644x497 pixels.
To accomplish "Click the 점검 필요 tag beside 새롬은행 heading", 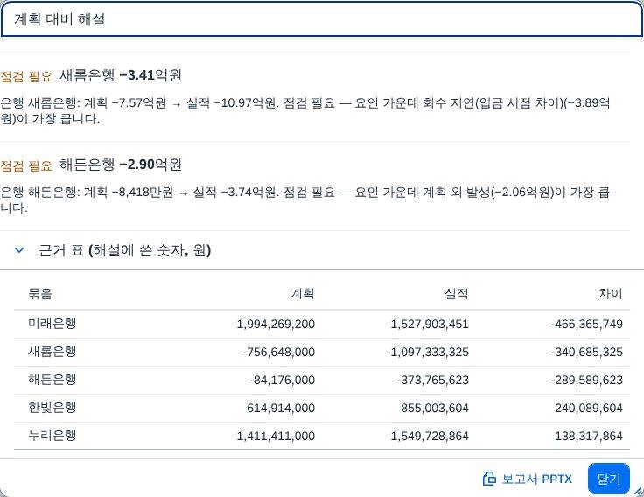I will pyautogui.click(x=26, y=76).
